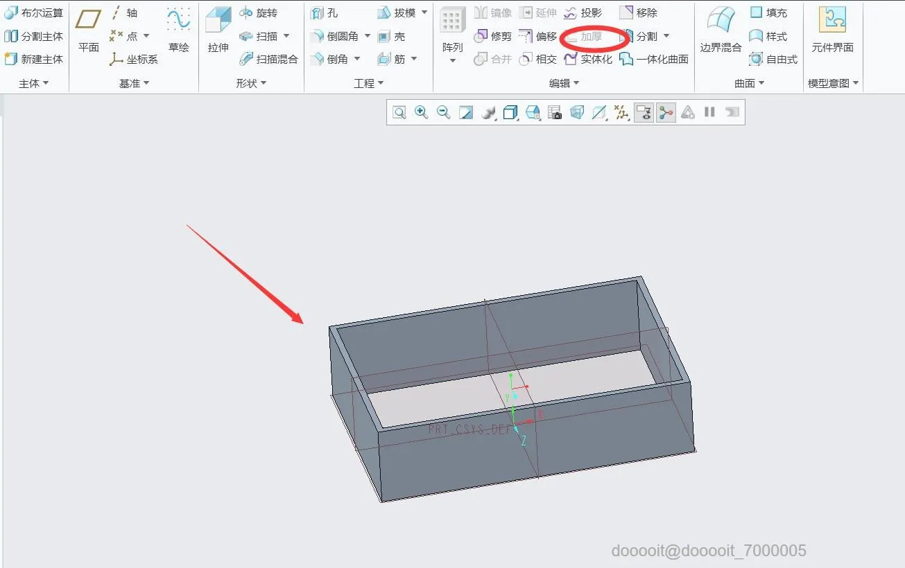This screenshot has width=905, height=568.
Task: Insert a 坐标系 coordinate system
Action: click(x=134, y=59)
